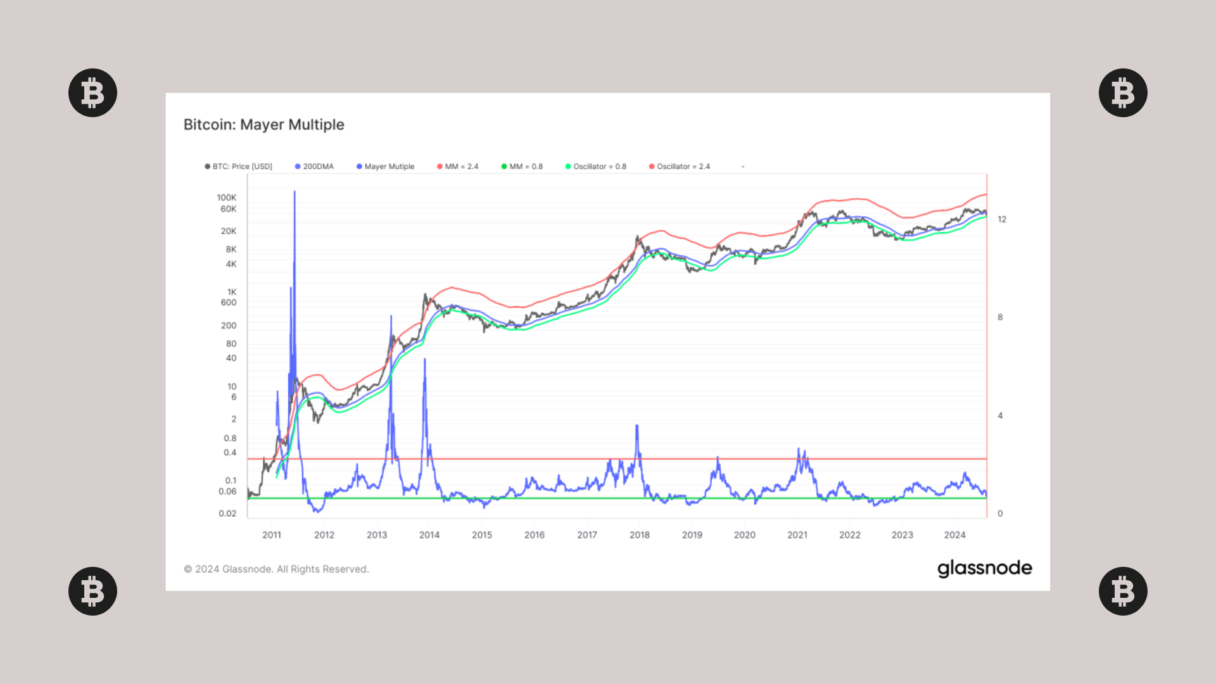Click the 100K label on the price axis

coord(226,198)
